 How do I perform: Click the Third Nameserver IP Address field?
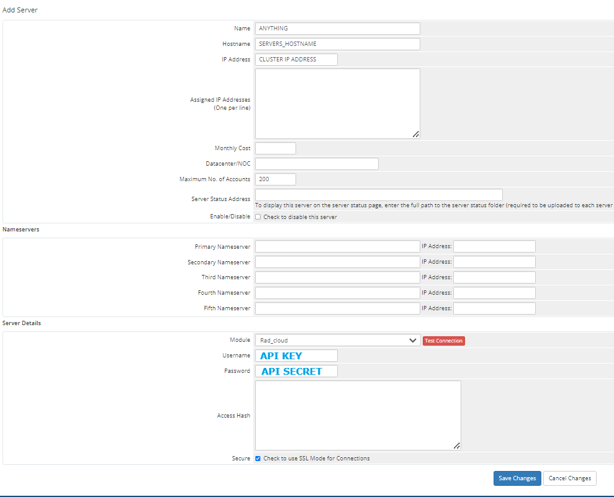tap(494, 277)
